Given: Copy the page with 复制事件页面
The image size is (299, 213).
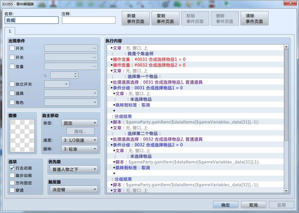Looking at the screenshot, I should 165,19.
